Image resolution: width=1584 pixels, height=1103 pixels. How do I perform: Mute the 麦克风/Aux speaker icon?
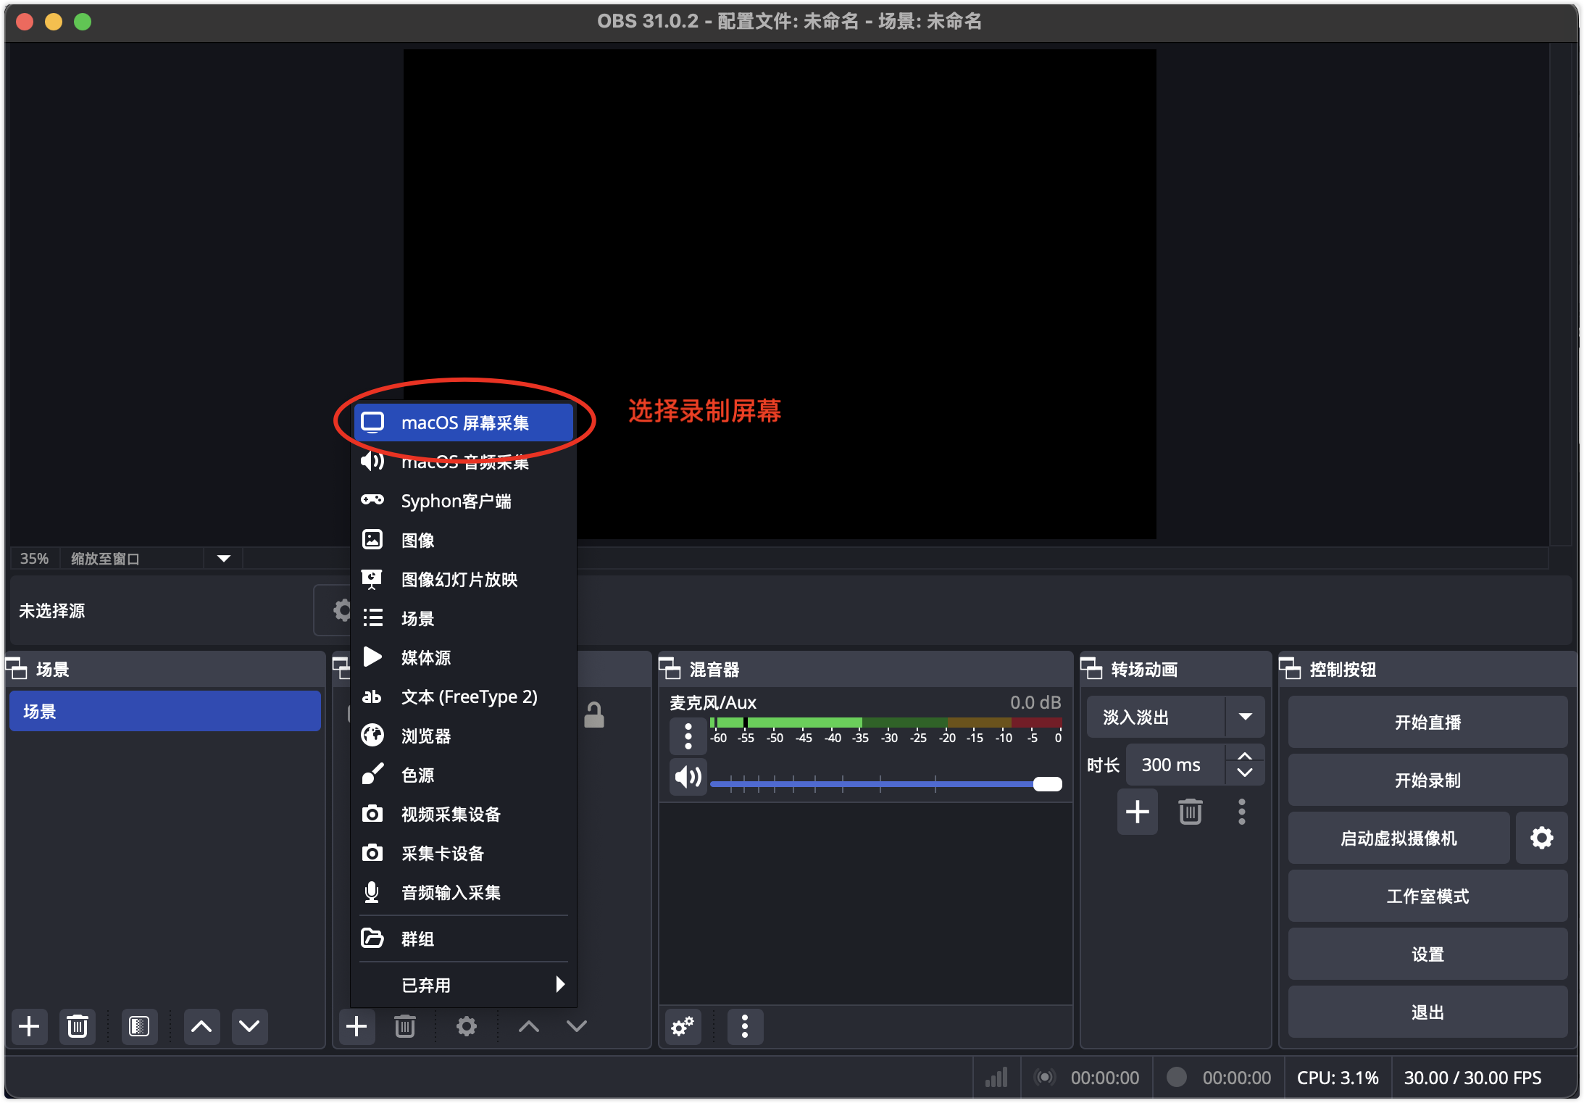click(x=688, y=778)
